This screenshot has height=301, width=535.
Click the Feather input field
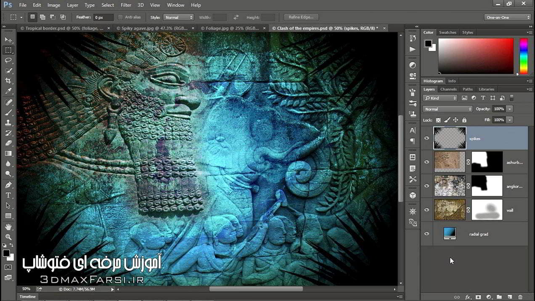pos(103,17)
